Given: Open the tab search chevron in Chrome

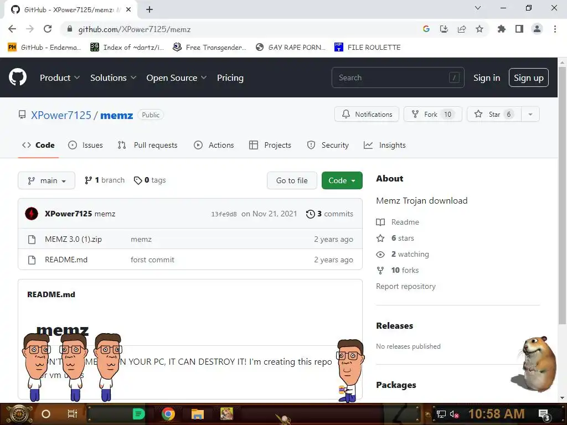Looking at the screenshot, I should (478, 8).
